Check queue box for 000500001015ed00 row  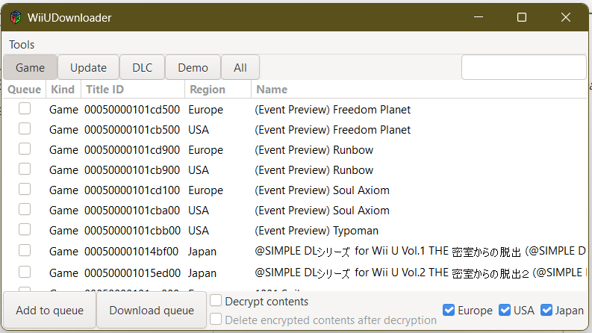(25, 272)
